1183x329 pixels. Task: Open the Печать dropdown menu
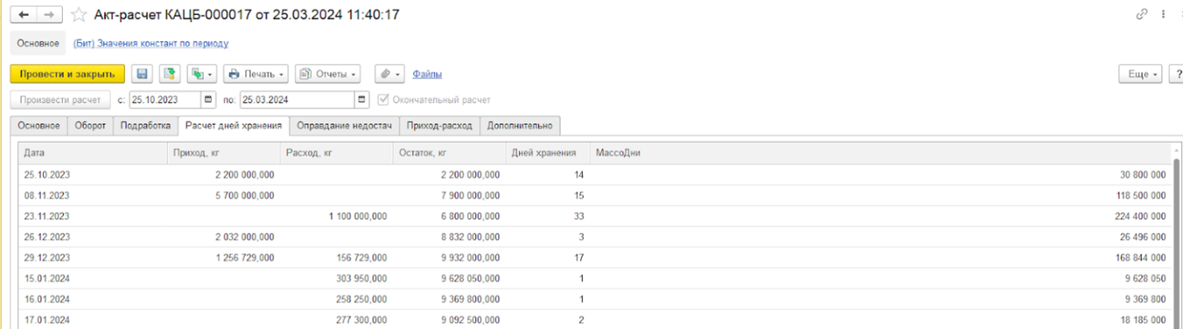[x=256, y=74]
